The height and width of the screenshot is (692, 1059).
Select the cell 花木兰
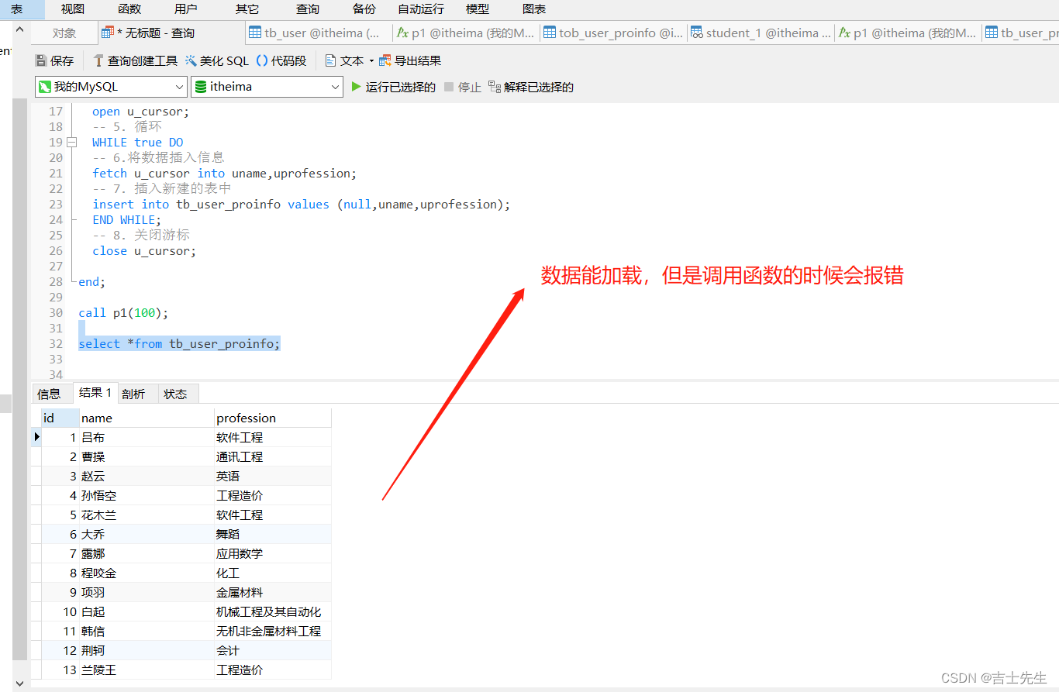click(x=147, y=515)
